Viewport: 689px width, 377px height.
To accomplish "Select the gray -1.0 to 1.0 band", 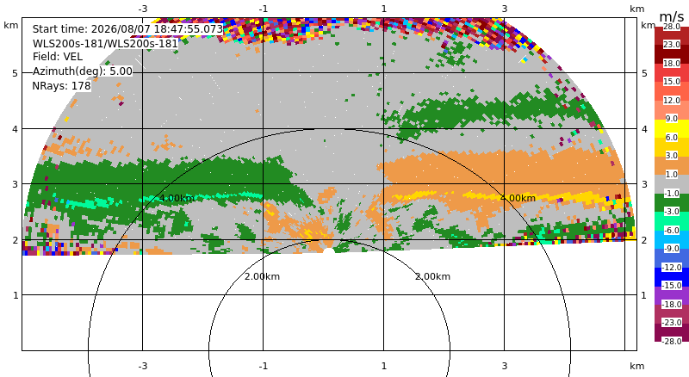I will pyautogui.click(x=672, y=183).
